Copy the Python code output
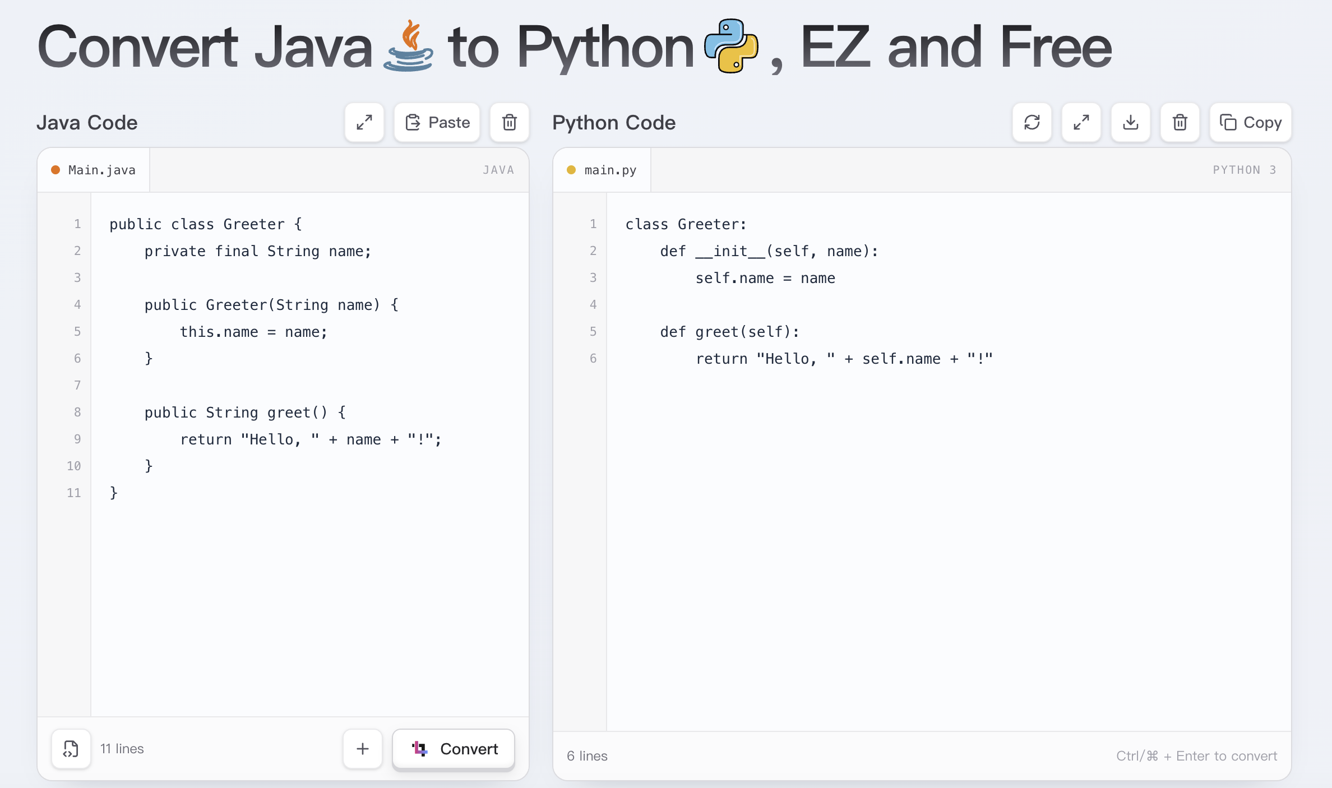 click(x=1251, y=122)
